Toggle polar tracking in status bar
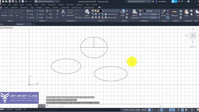The image size is (199, 112). pos(165,110)
